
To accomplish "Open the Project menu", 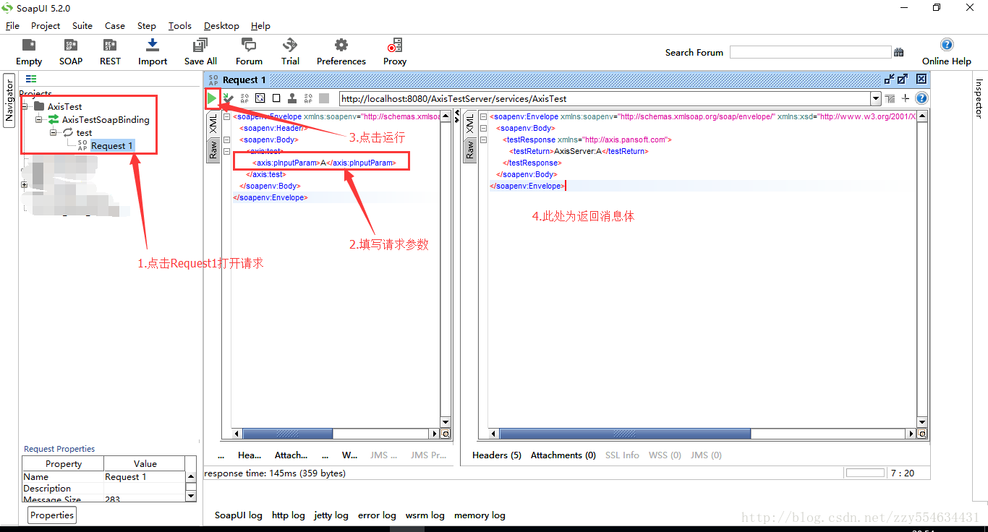I will (x=46, y=25).
